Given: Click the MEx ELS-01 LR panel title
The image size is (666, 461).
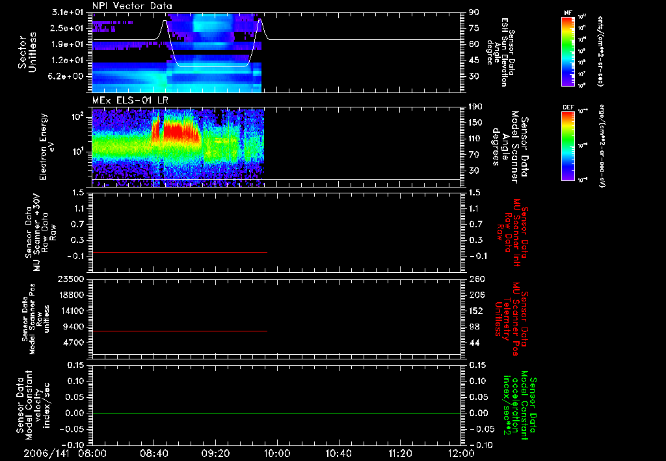Looking at the screenshot, I should 130,100.
